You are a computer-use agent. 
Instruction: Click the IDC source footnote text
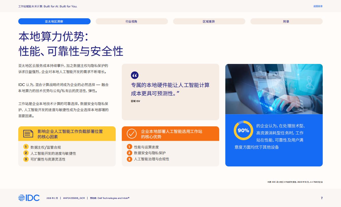point(295,182)
